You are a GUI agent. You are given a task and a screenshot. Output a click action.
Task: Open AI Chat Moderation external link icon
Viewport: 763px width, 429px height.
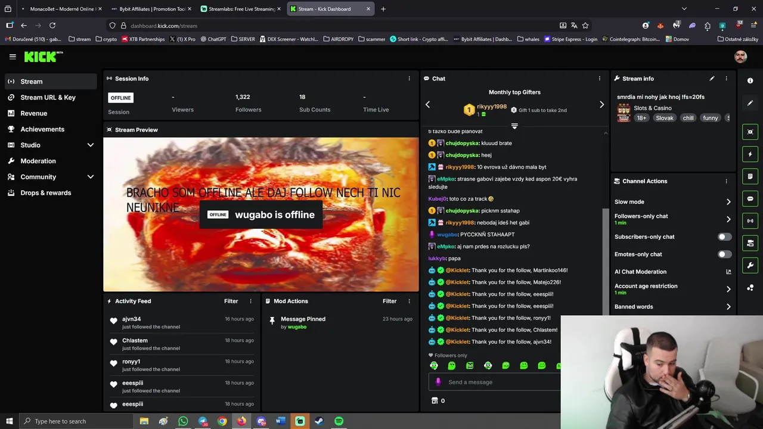(x=728, y=272)
